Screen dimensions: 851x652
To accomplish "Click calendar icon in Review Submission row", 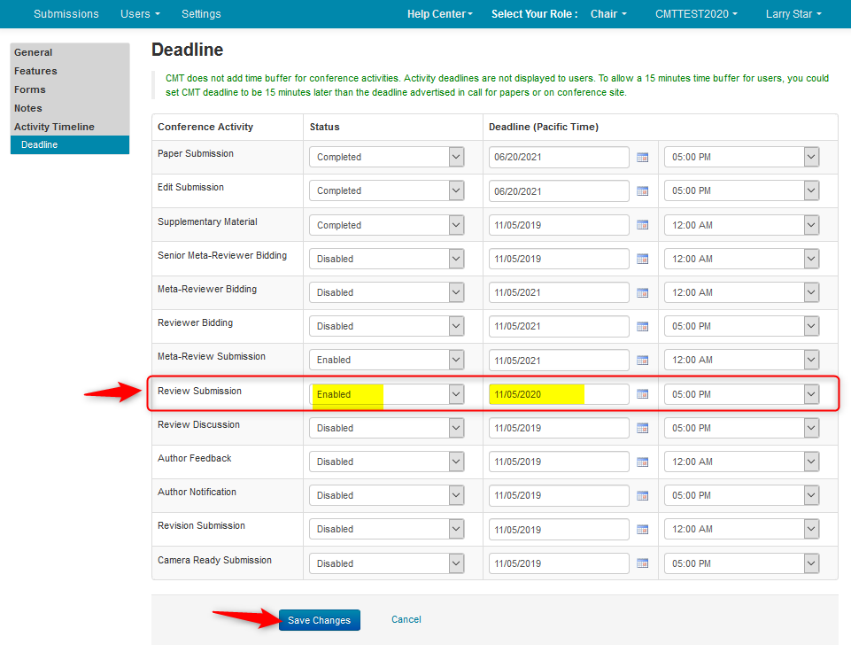I will (643, 394).
